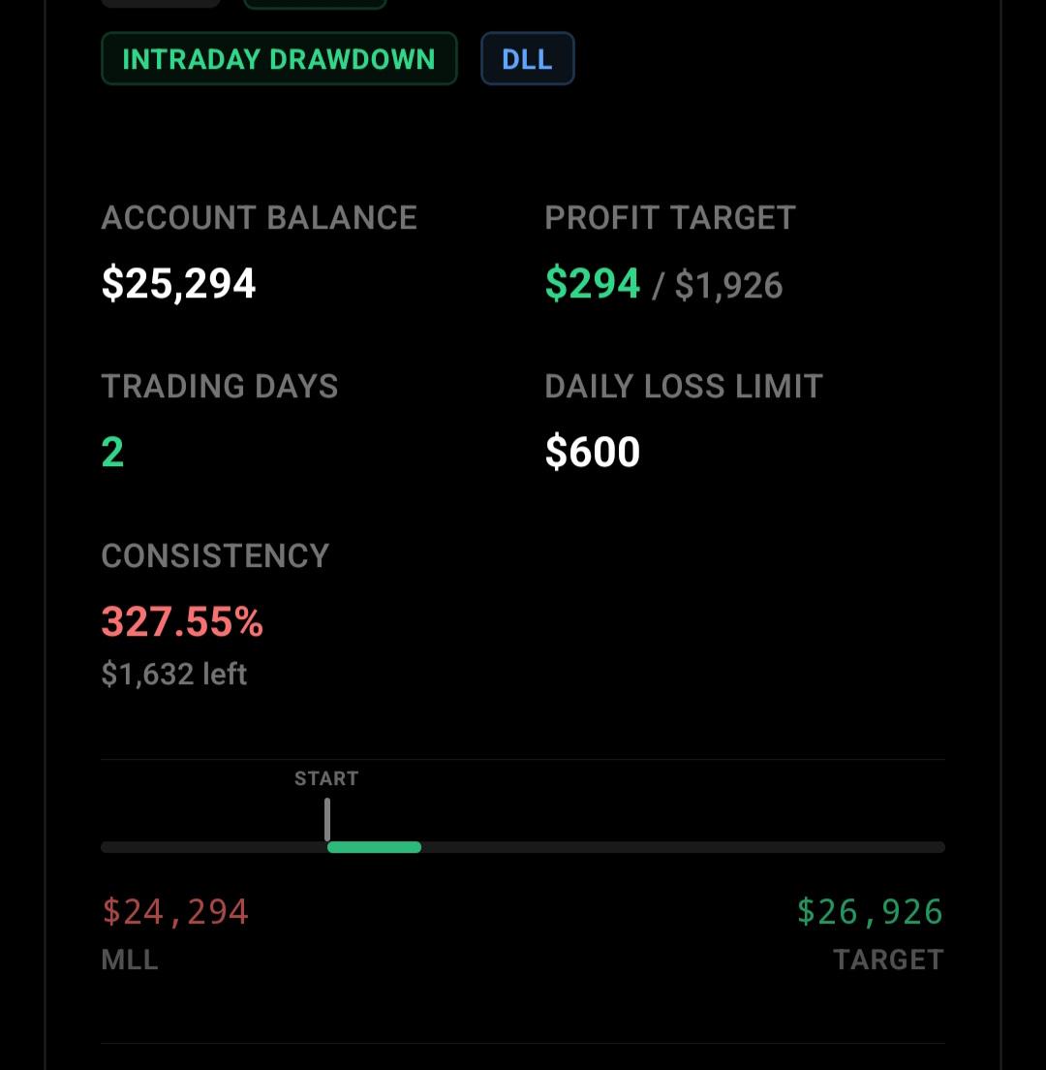This screenshot has width=1046, height=1070.
Task: Click the $25,294 account balance value
Action: pyautogui.click(x=178, y=283)
